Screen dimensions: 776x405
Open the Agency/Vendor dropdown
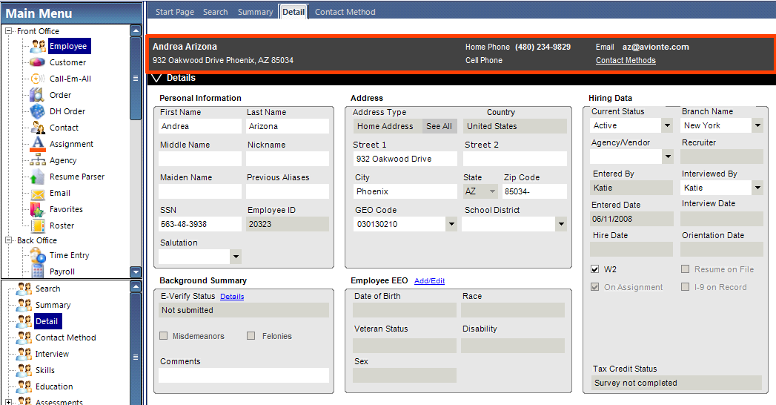pos(668,157)
